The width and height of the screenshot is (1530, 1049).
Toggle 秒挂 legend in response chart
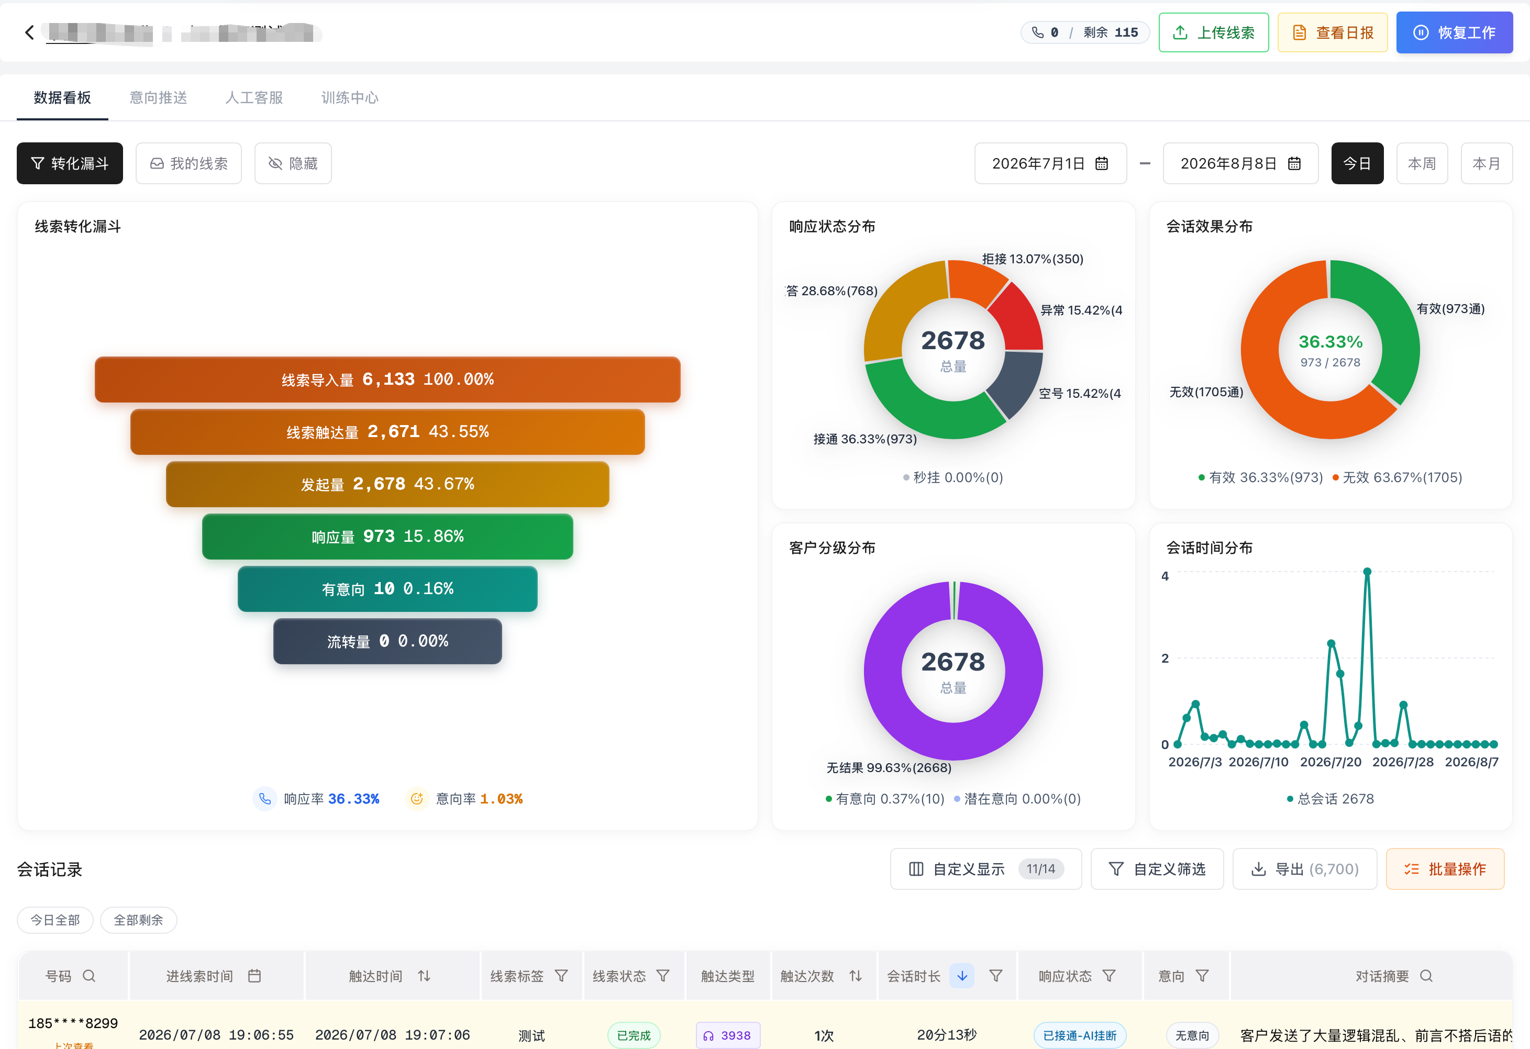952,477
